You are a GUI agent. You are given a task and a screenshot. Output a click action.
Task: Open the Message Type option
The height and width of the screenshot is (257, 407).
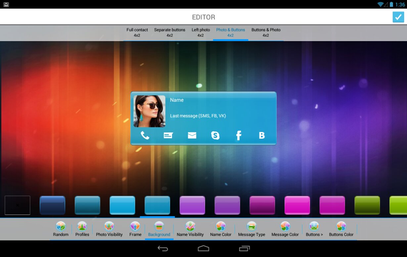pyautogui.click(x=251, y=229)
